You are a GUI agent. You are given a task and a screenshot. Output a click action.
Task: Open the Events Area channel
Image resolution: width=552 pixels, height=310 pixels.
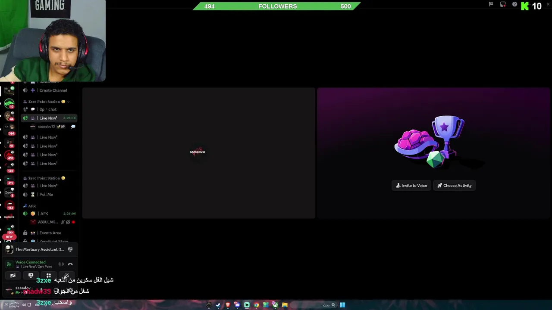point(50,233)
